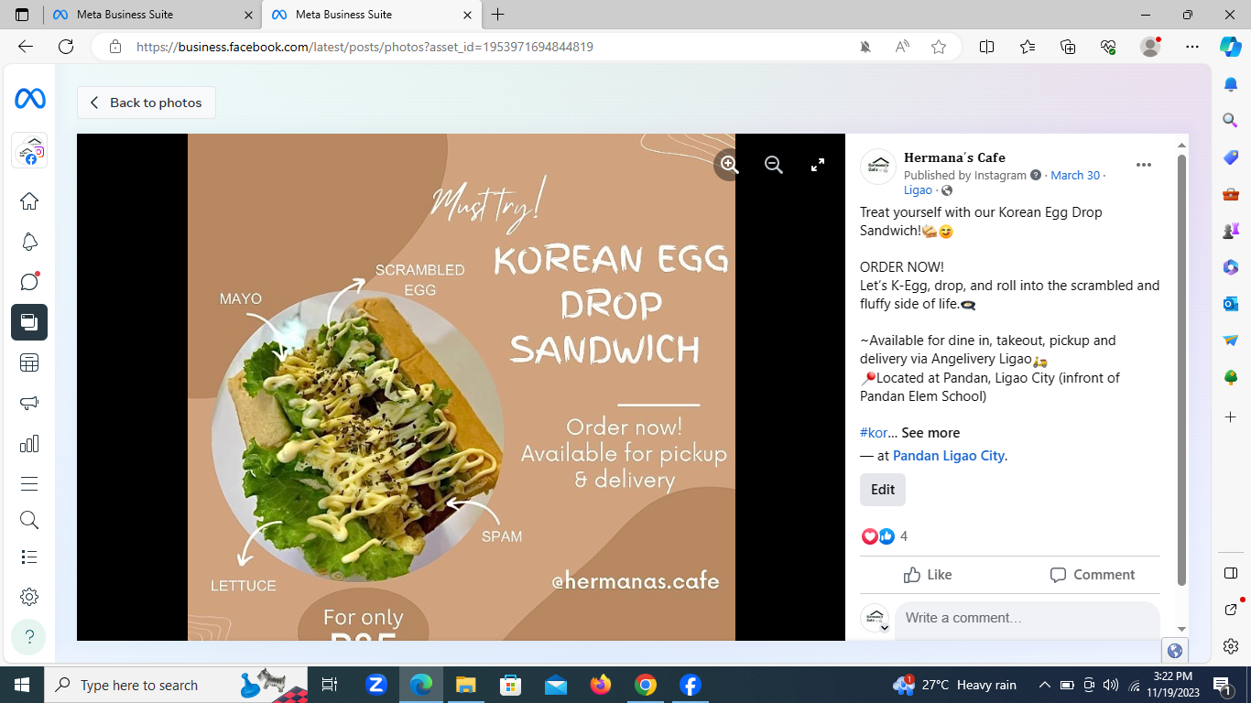Image resolution: width=1251 pixels, height=703 pixels.
Task: Open Zoom from the taskbar
Action: point(376,685)
